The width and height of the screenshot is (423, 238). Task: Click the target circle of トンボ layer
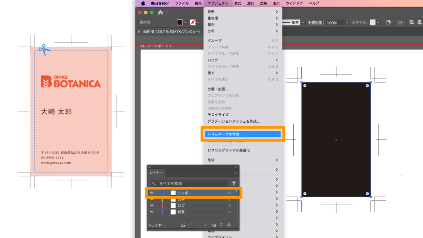(x=230, y=193)
